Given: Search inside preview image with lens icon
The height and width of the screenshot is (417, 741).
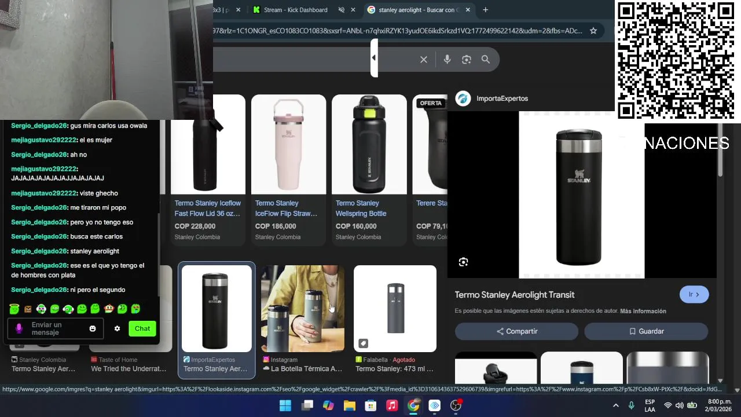Looking at the screenshot, I should click(463, 262).
